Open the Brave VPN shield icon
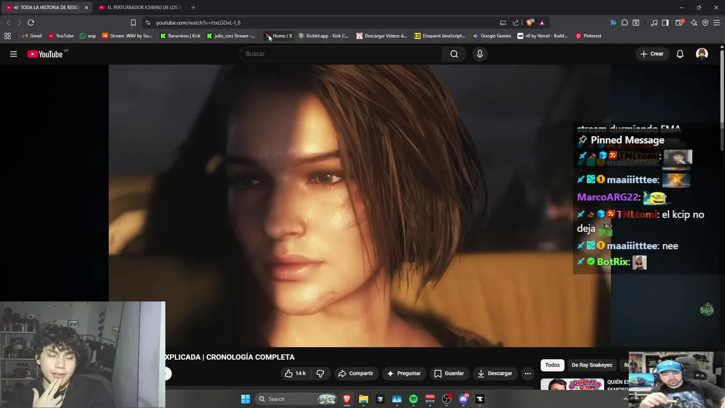The height and width of the screenshot is (408, 725). pos(705,23)
